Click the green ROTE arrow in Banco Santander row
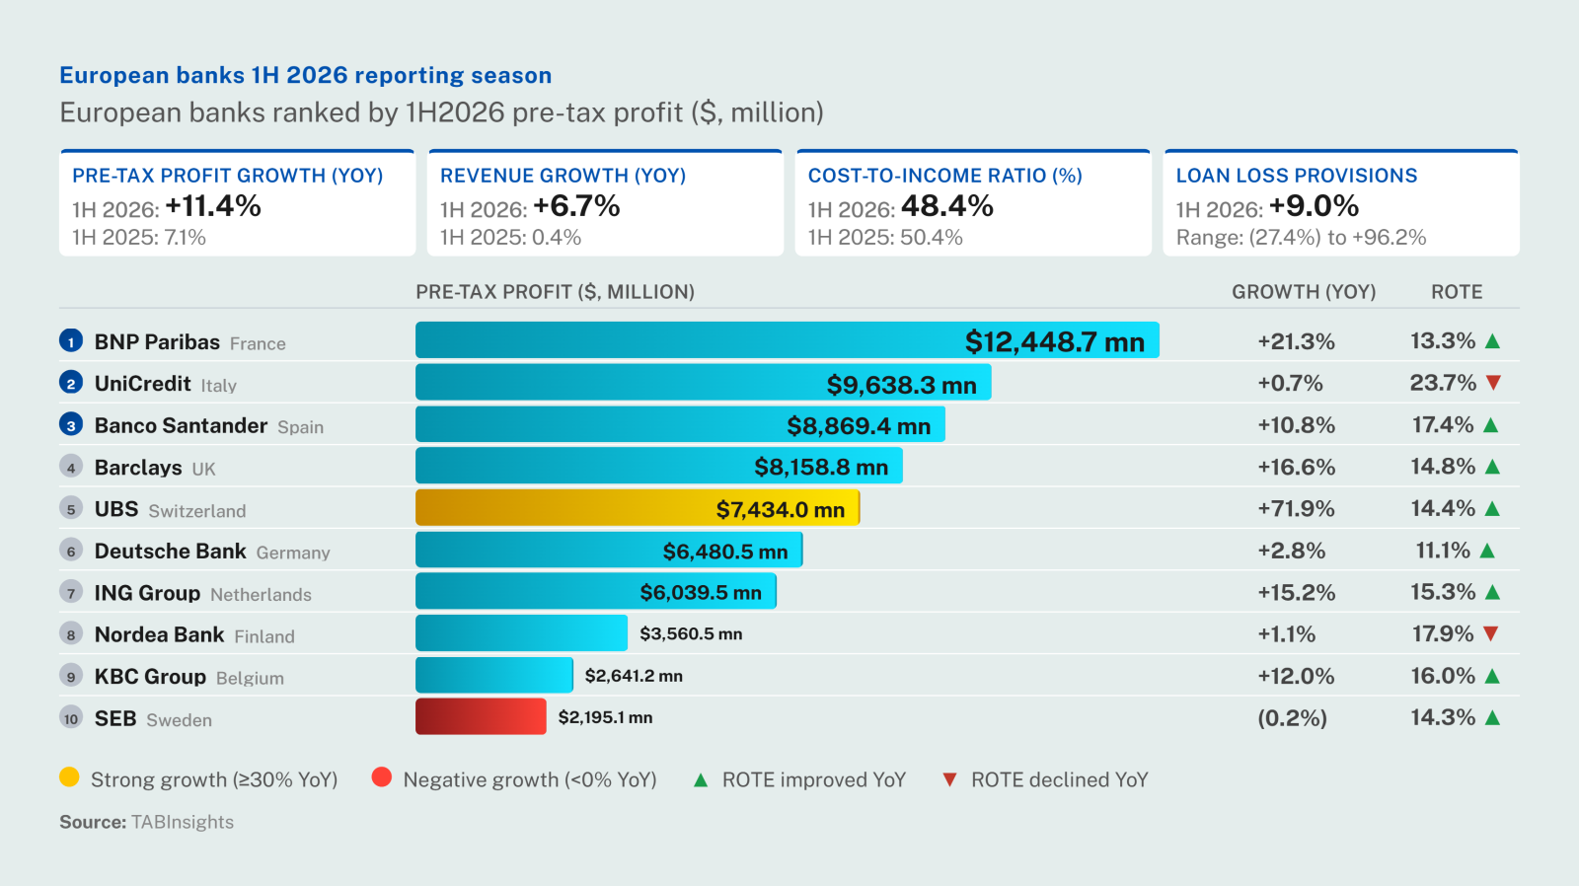This screenshot has width=1579, height=886. coord(1491,425)
